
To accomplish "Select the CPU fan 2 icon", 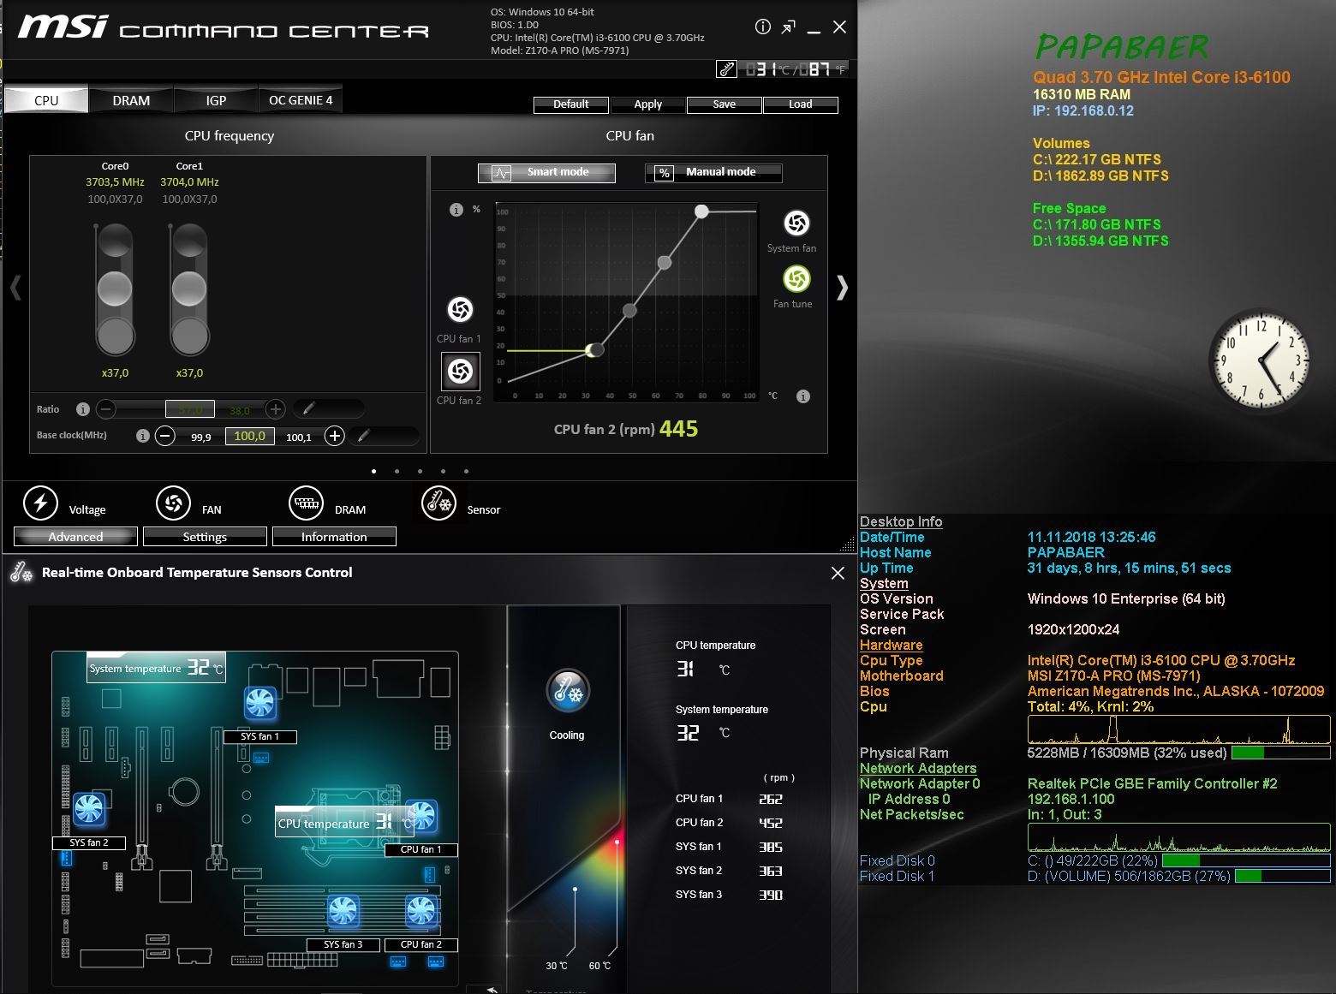I will click(x=460, y=372).
